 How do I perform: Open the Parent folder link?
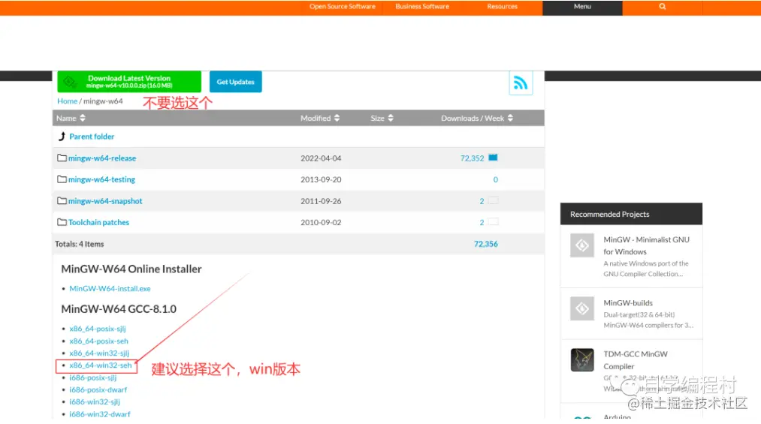point(92,136)
